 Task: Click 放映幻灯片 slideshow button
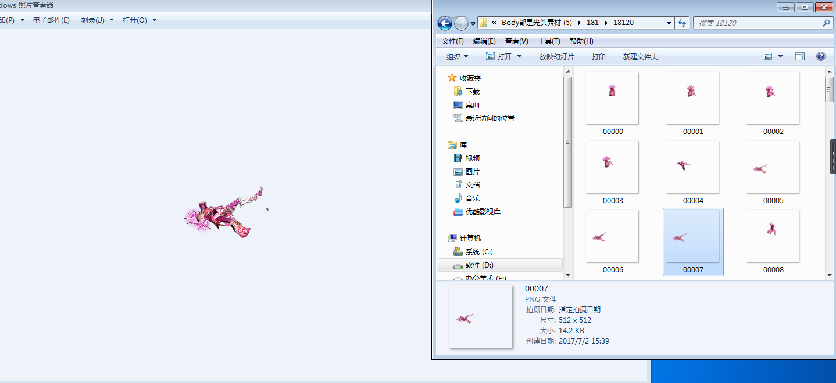[556, 57]
